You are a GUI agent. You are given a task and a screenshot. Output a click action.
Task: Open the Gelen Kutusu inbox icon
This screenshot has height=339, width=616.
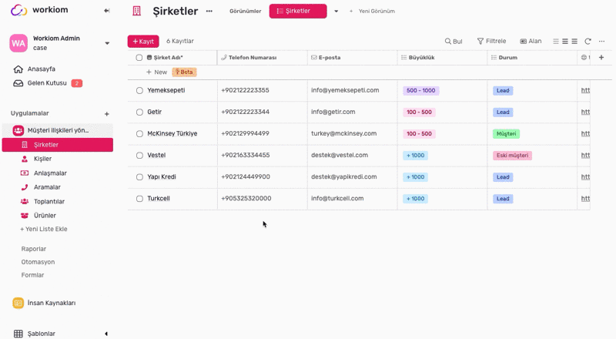(x=18, y=83)
